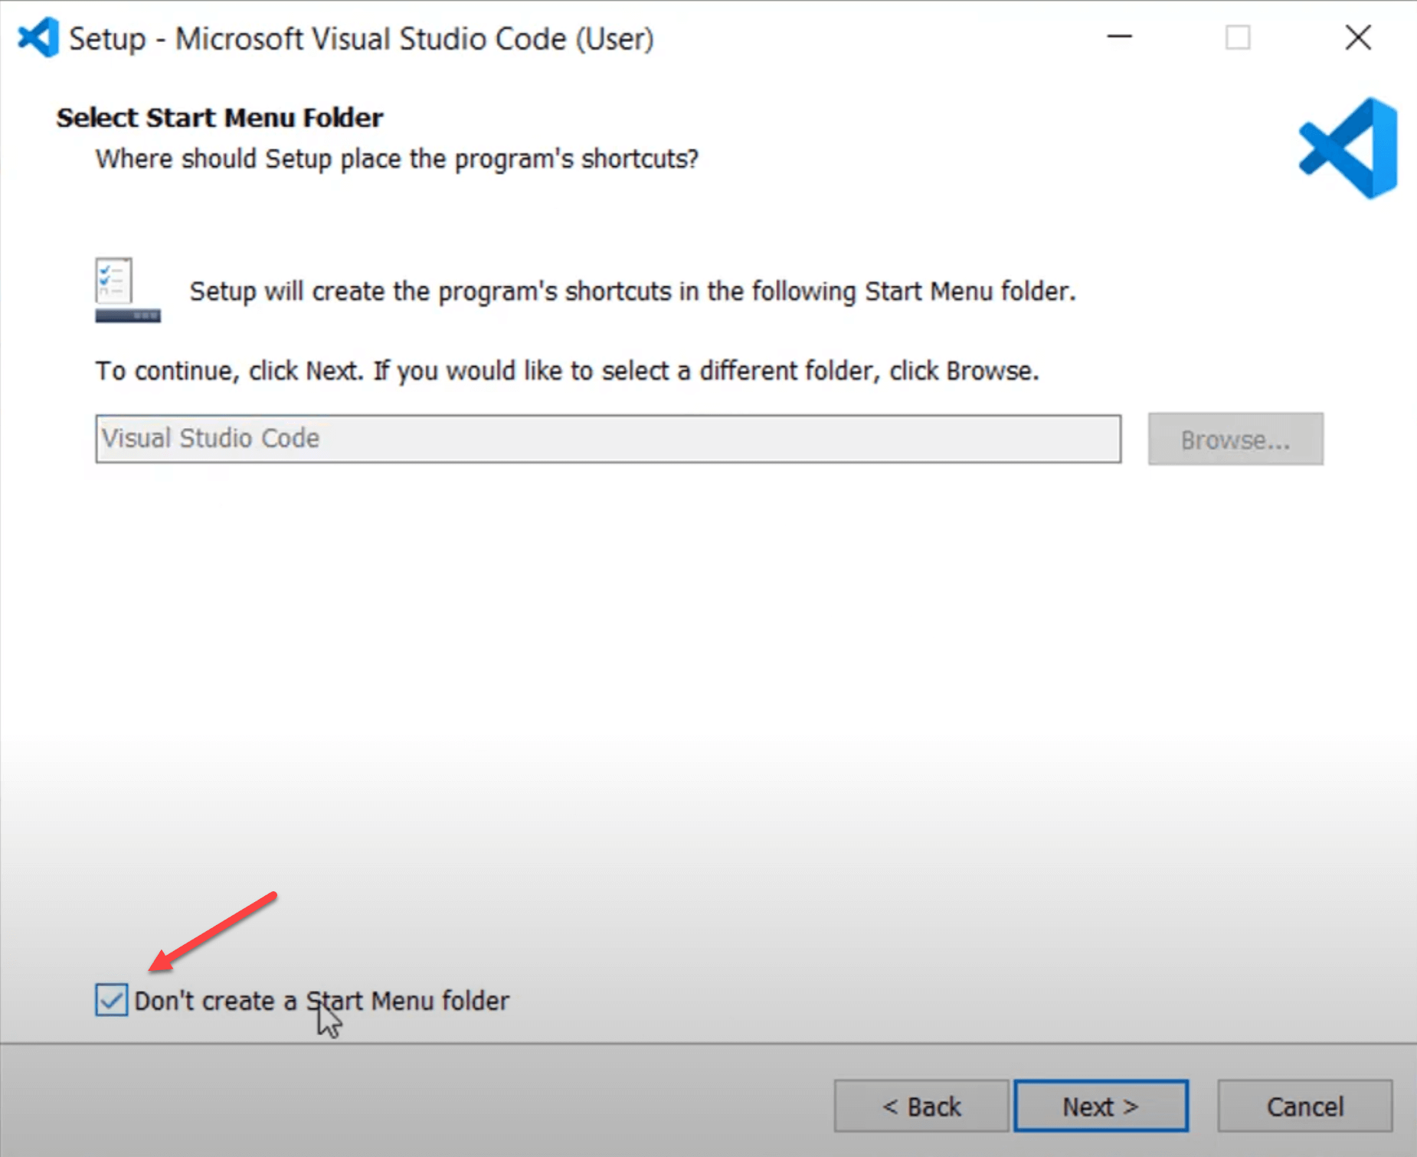Close the Setup wizard window
This screenshot has width=1417, height=1157.
[x=1358, y=37]
